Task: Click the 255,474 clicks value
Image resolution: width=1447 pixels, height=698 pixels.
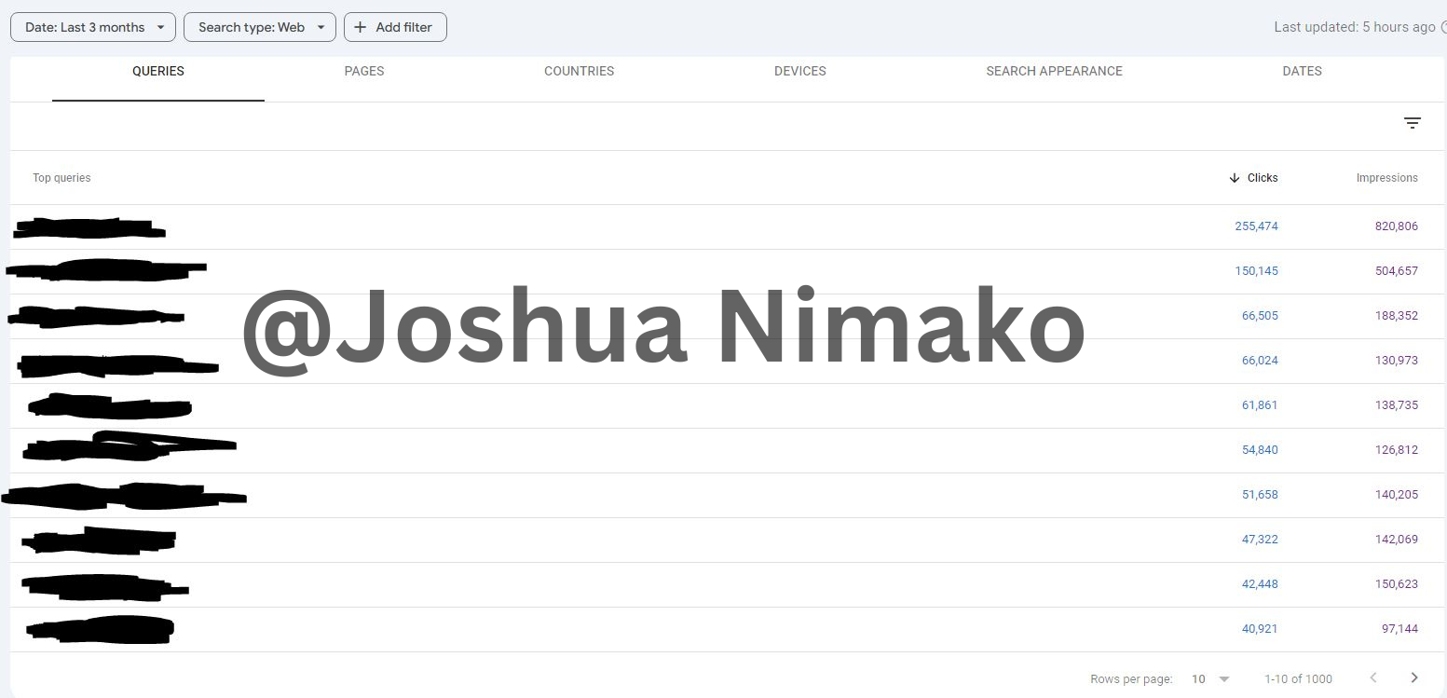Action: 1256,226
